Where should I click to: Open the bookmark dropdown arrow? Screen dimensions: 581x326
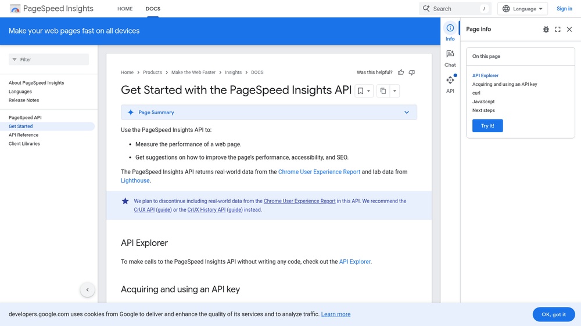pos(368,90)
